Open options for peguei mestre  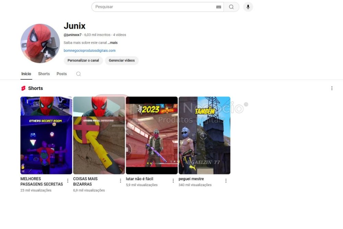click(226, 181)
